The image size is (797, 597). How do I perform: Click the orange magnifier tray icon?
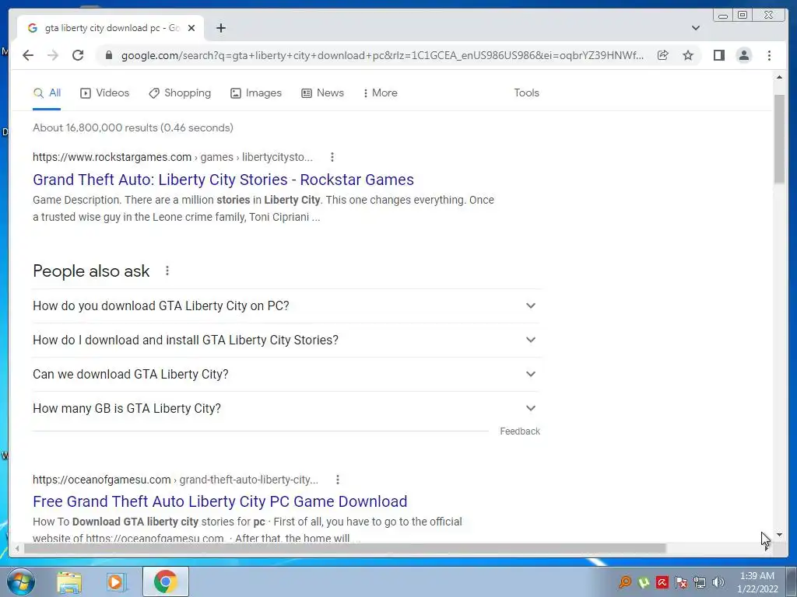pyautogui.click(x=625, y=582)
